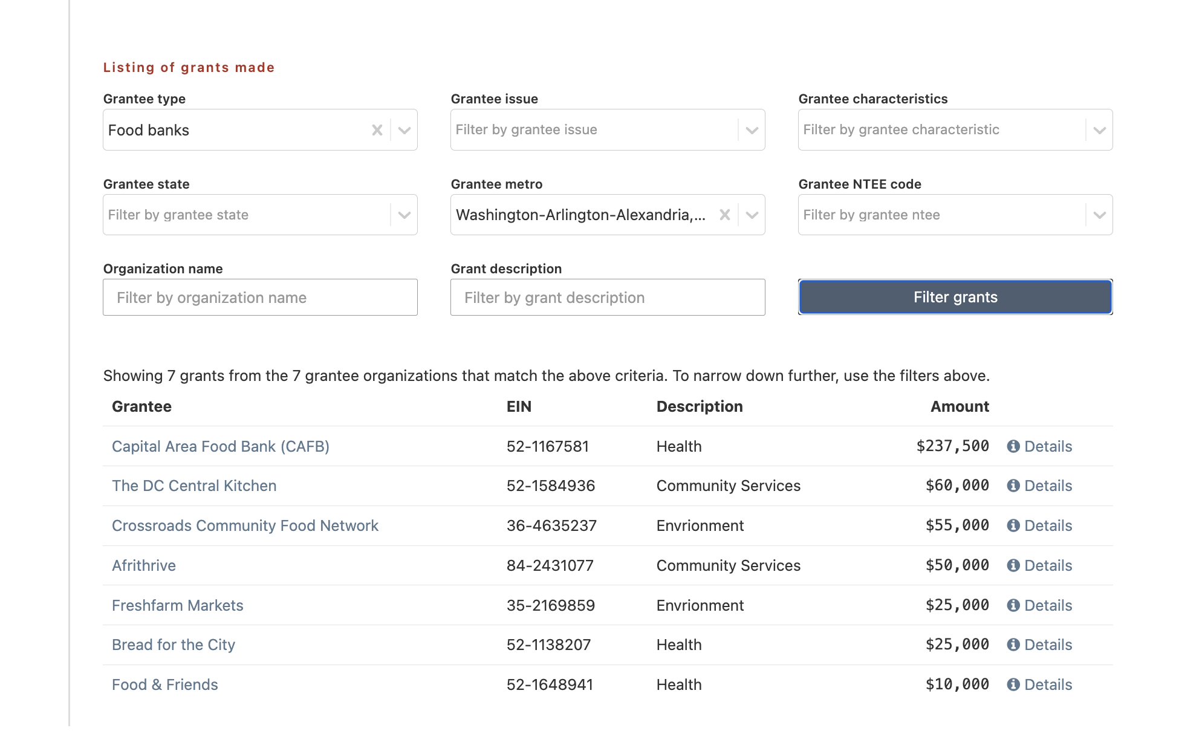Open Details text for $237,500 grant

[x=1048, y=446]
